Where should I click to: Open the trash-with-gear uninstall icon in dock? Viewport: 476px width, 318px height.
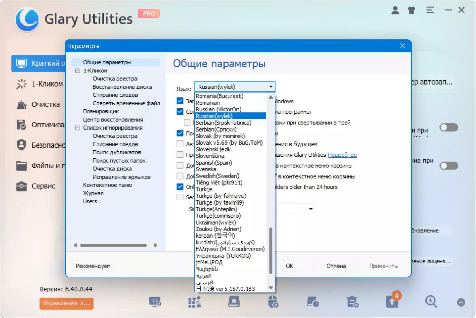[352, 302]
